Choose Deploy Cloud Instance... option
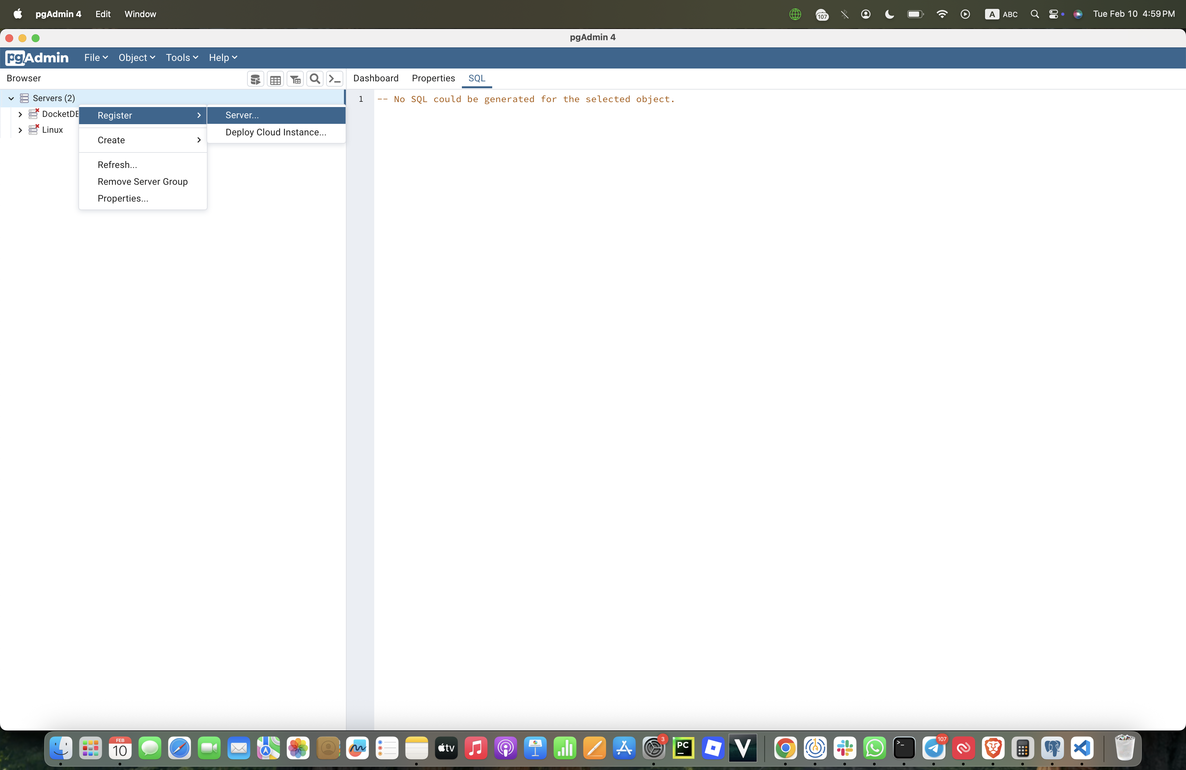The width and height of the screenshot is (1186, 770). pos(275,132)
